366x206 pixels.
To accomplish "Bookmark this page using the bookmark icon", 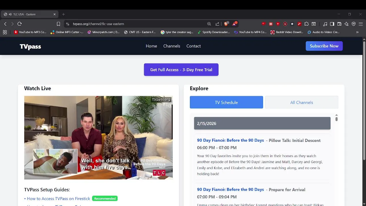I will coord(58,24).
